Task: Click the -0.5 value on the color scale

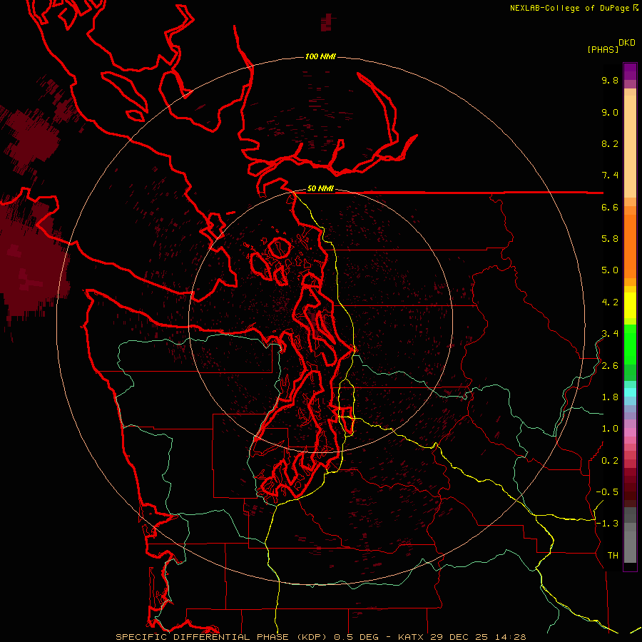Action: (607, 492)
